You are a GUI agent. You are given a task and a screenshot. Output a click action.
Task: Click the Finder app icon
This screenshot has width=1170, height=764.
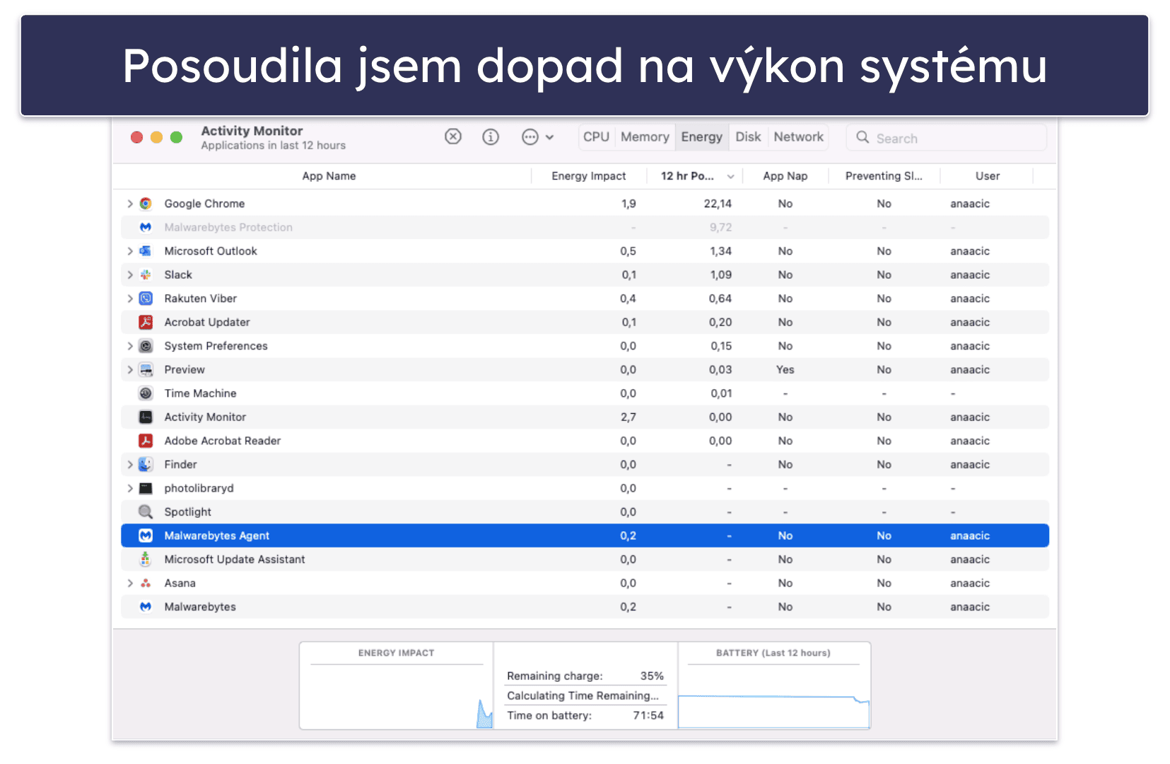point(146,464)
